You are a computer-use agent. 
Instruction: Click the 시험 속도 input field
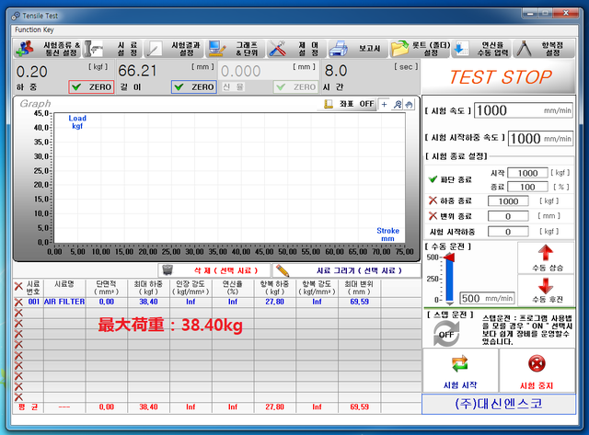[x=523, y=111]
